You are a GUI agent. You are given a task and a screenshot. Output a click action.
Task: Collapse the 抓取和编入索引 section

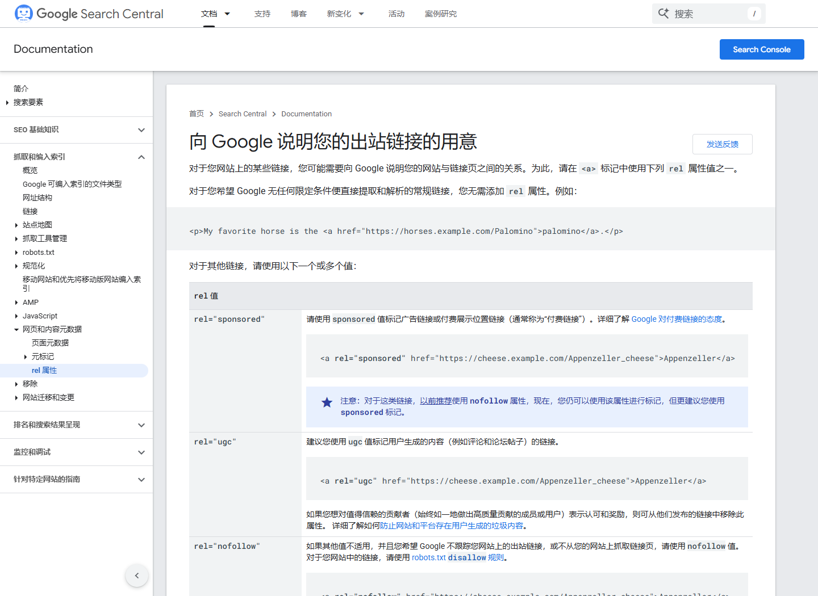click(x=141, y=157)
